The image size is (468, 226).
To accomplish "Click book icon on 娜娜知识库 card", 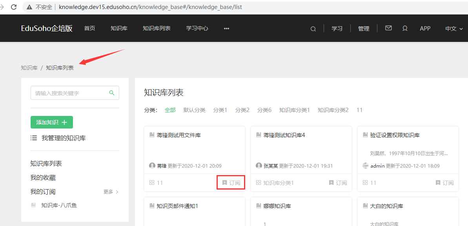I will (x=259, y=206).
